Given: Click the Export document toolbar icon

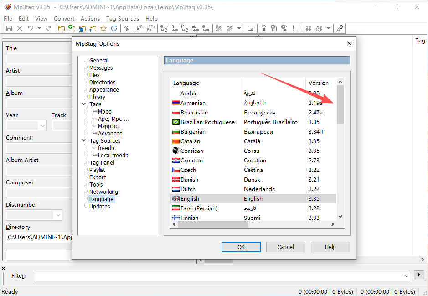Looking at the screenshot, I should point(263,28).
